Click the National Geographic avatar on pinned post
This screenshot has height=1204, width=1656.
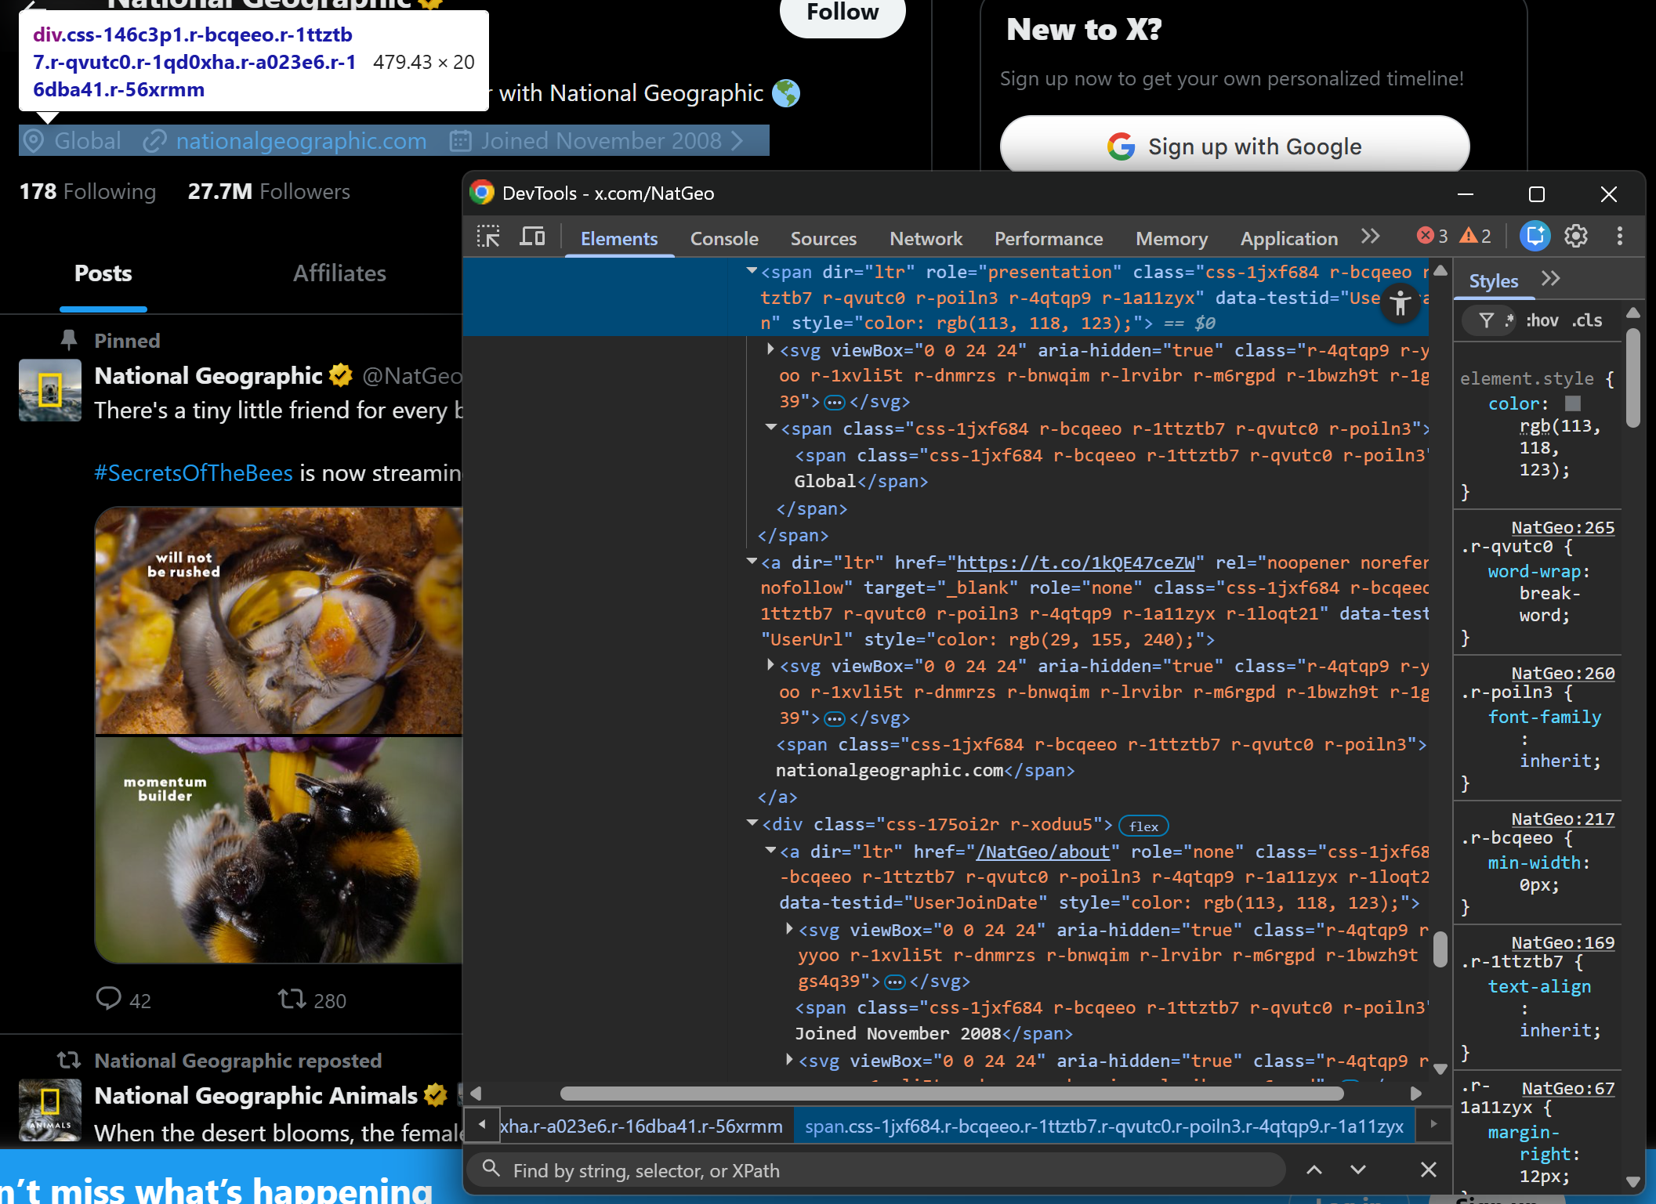[50, 390]
